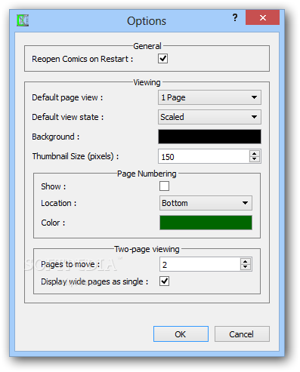Click the application icon in title bar
Image resolution: width=300 pixels, height=372 pixels.
point(23,20)
